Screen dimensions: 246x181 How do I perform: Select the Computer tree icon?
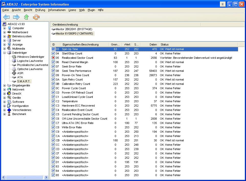9,28
